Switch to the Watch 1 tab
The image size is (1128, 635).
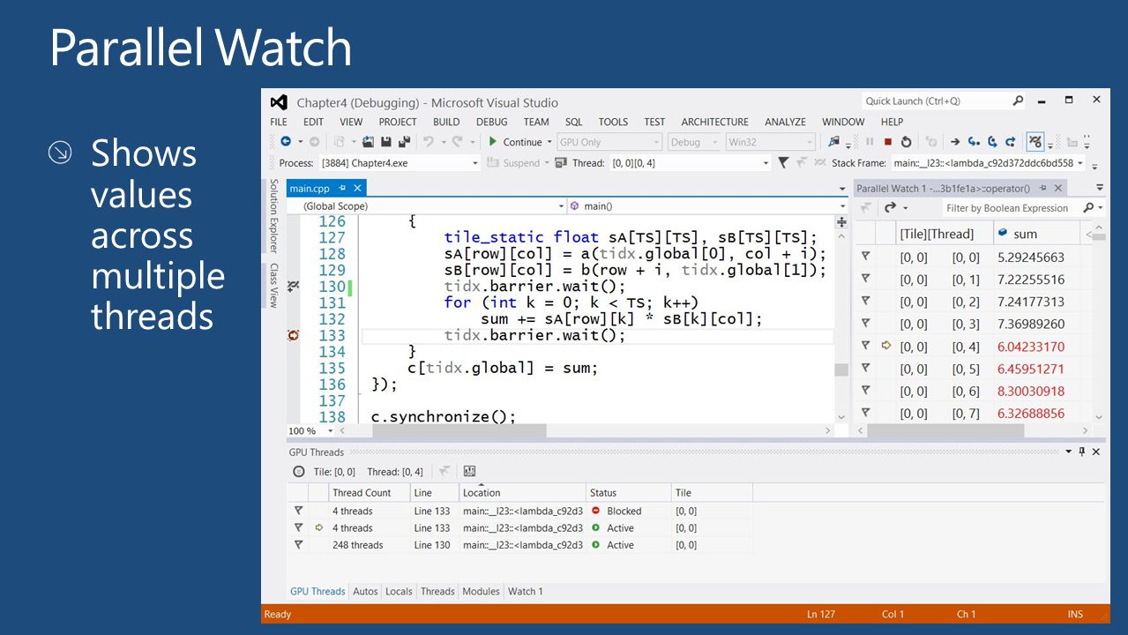[526, 591]
